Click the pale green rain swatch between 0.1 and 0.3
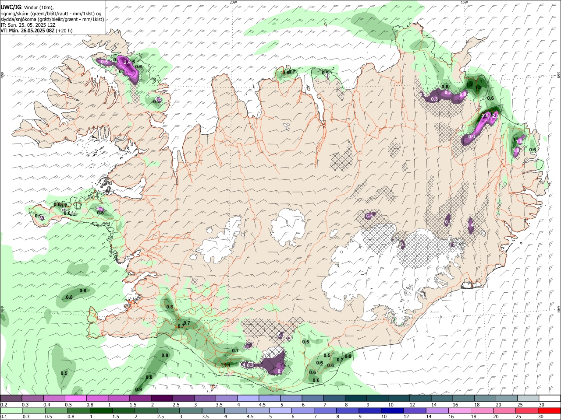The image size is (561, 420). 11,410
